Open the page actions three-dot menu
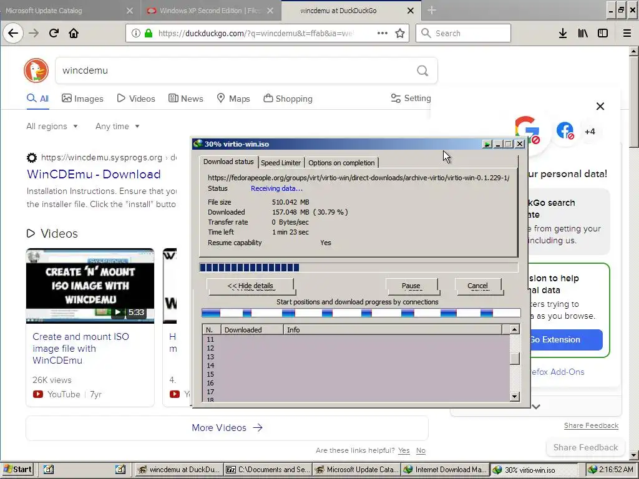The height and width of the screenshot is (479, 639). (x=383, y=34)
